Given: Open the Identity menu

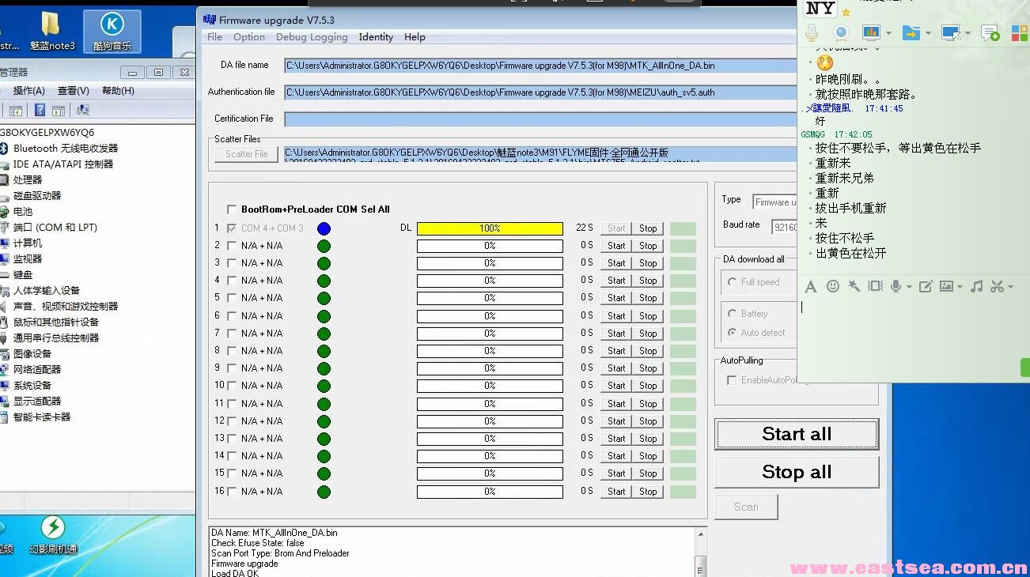Looking at the screenshot, I should click(x=375, y=37).
